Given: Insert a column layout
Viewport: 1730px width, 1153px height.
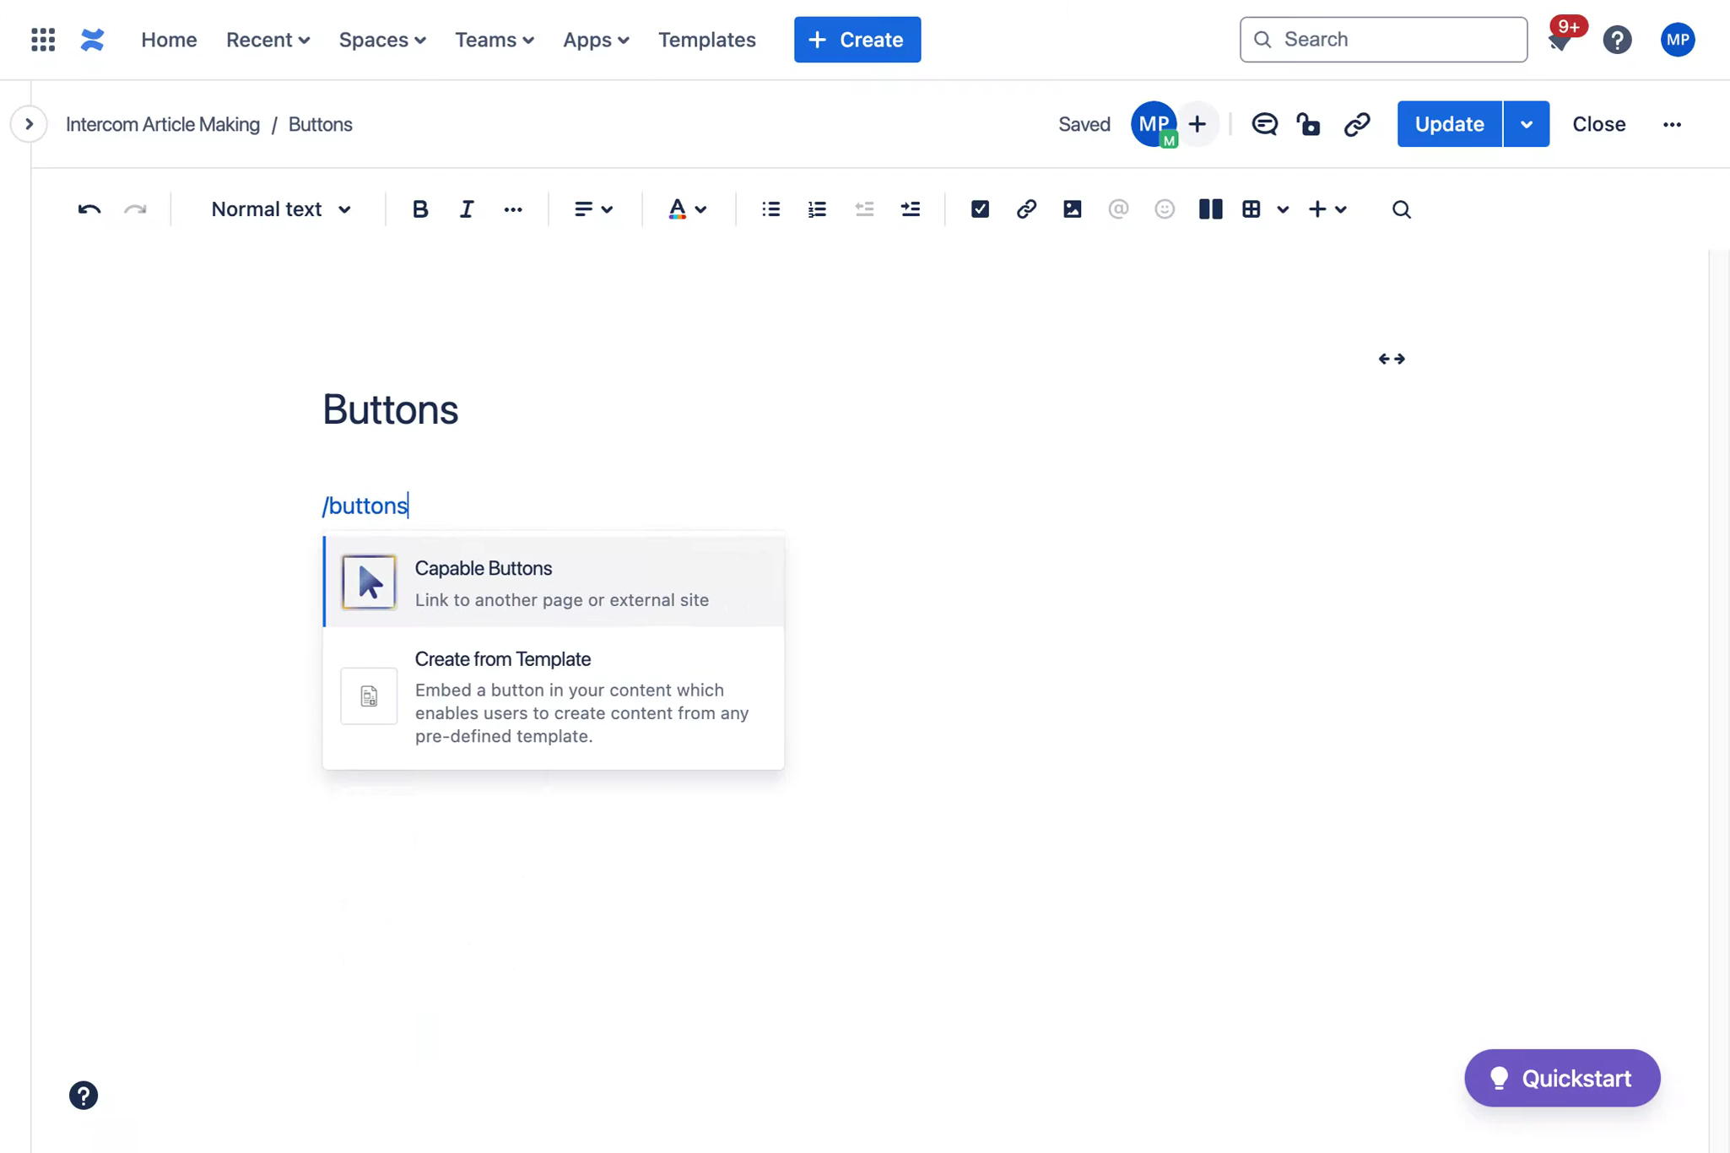Looking at the screenshot, I should click(1211, 209).
